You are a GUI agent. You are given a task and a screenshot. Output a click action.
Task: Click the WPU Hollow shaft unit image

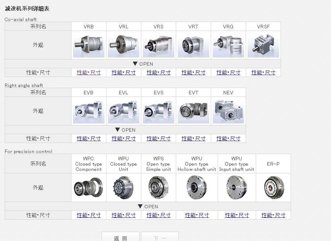(x=197, y=188)
